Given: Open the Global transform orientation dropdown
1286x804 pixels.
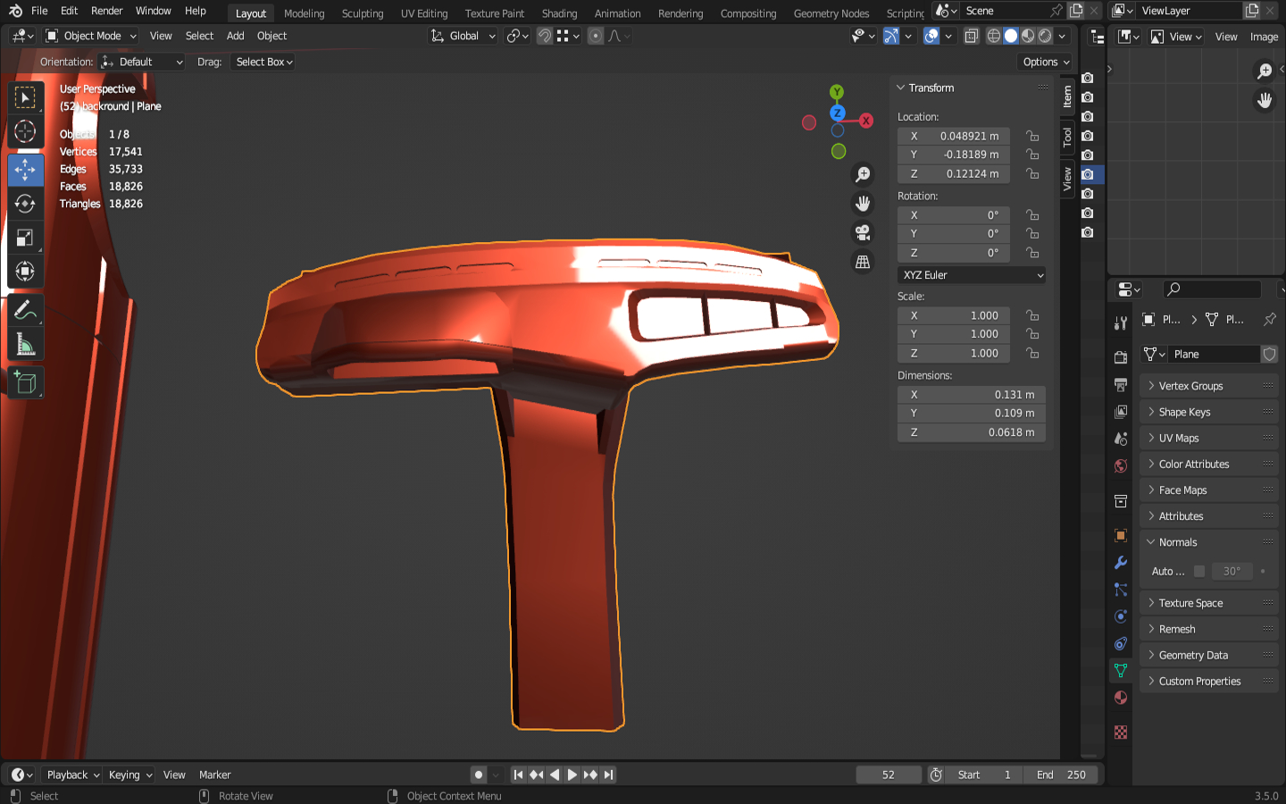Looking at the screenshot, I should point(463,36).
